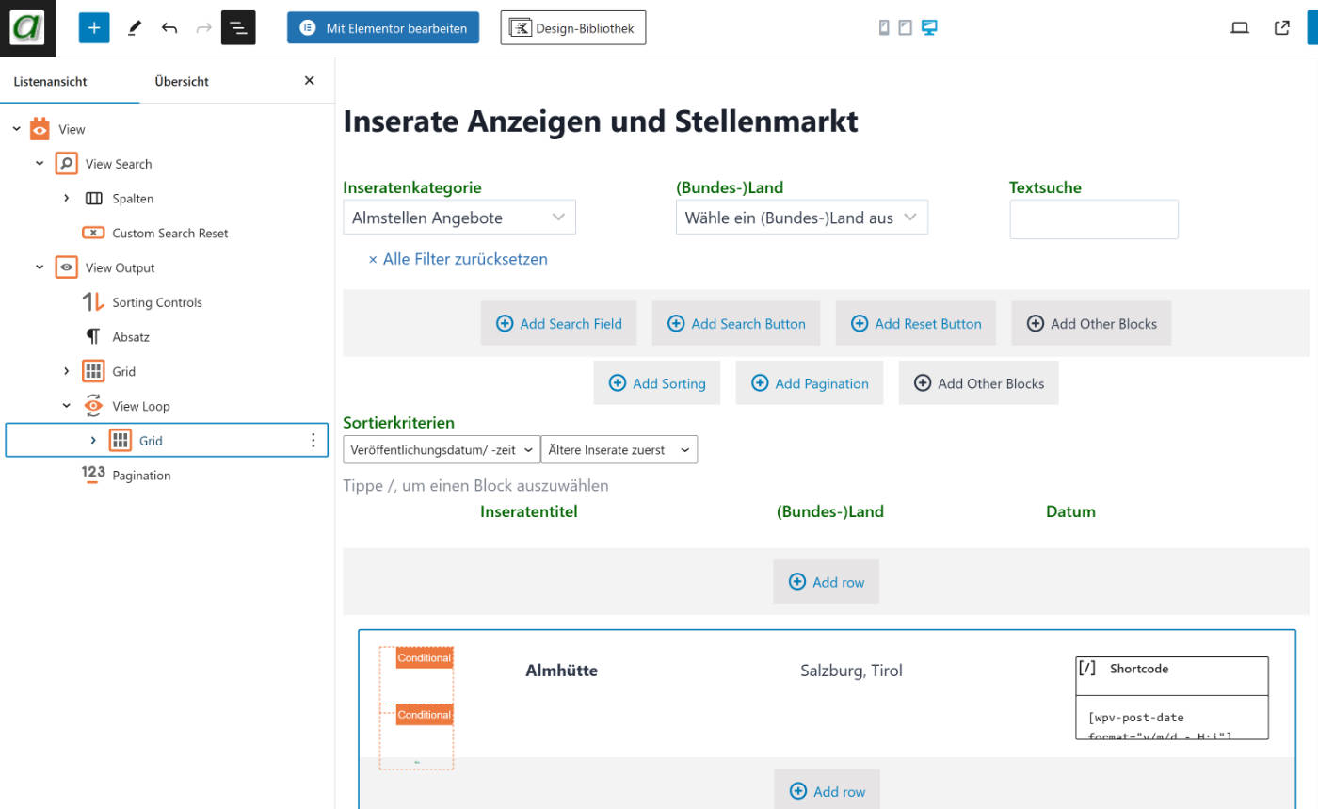Click the site logo in the top corner

(x=27, y=28)
